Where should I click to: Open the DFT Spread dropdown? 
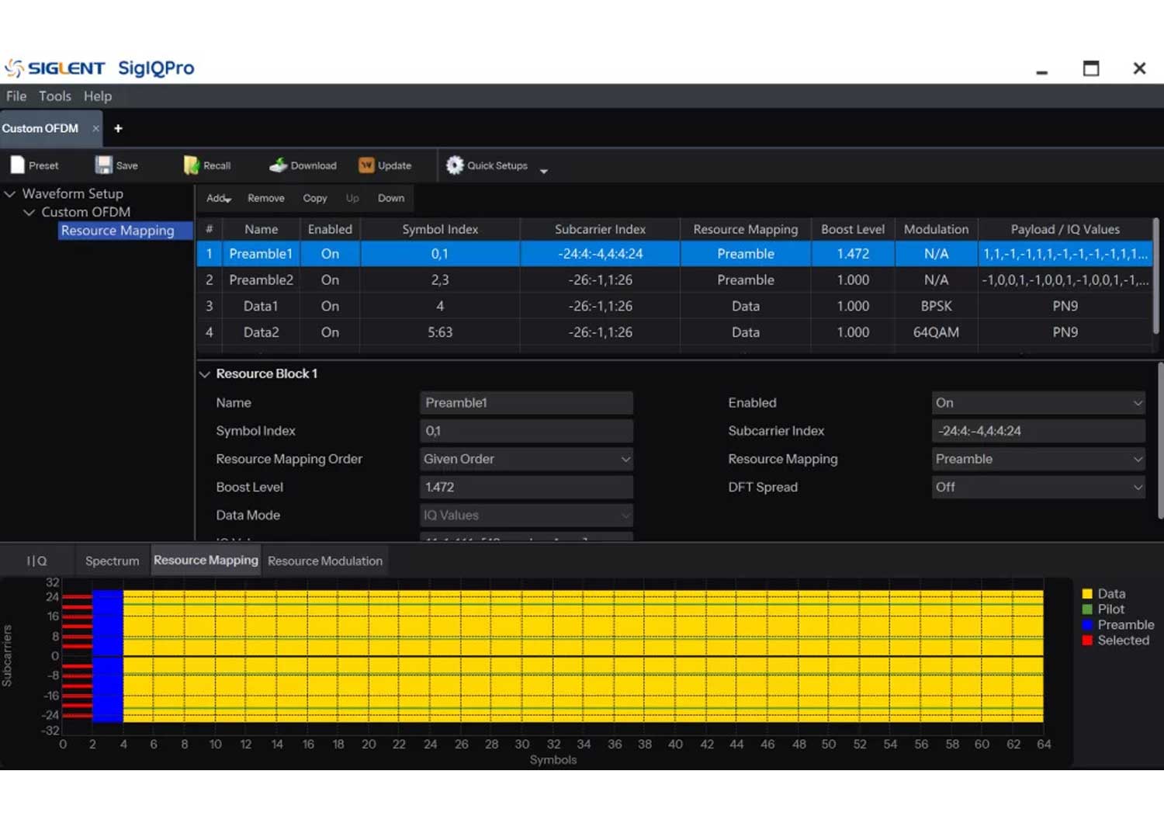tap(1038, 488)
